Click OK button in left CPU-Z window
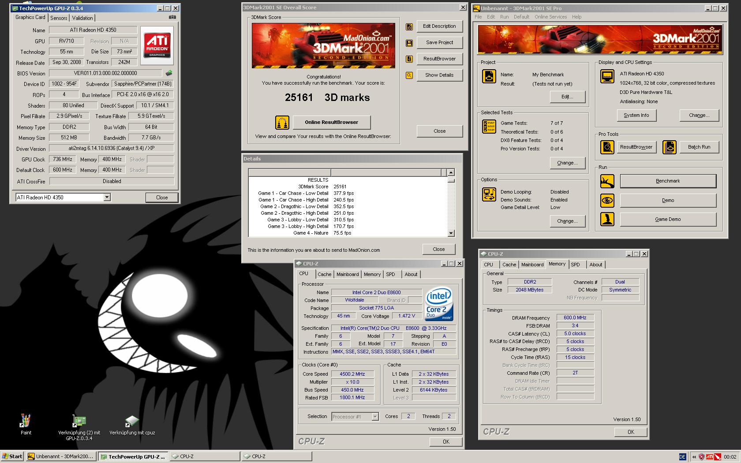Screen dimensions: 741x463 (x=446, y=441)
